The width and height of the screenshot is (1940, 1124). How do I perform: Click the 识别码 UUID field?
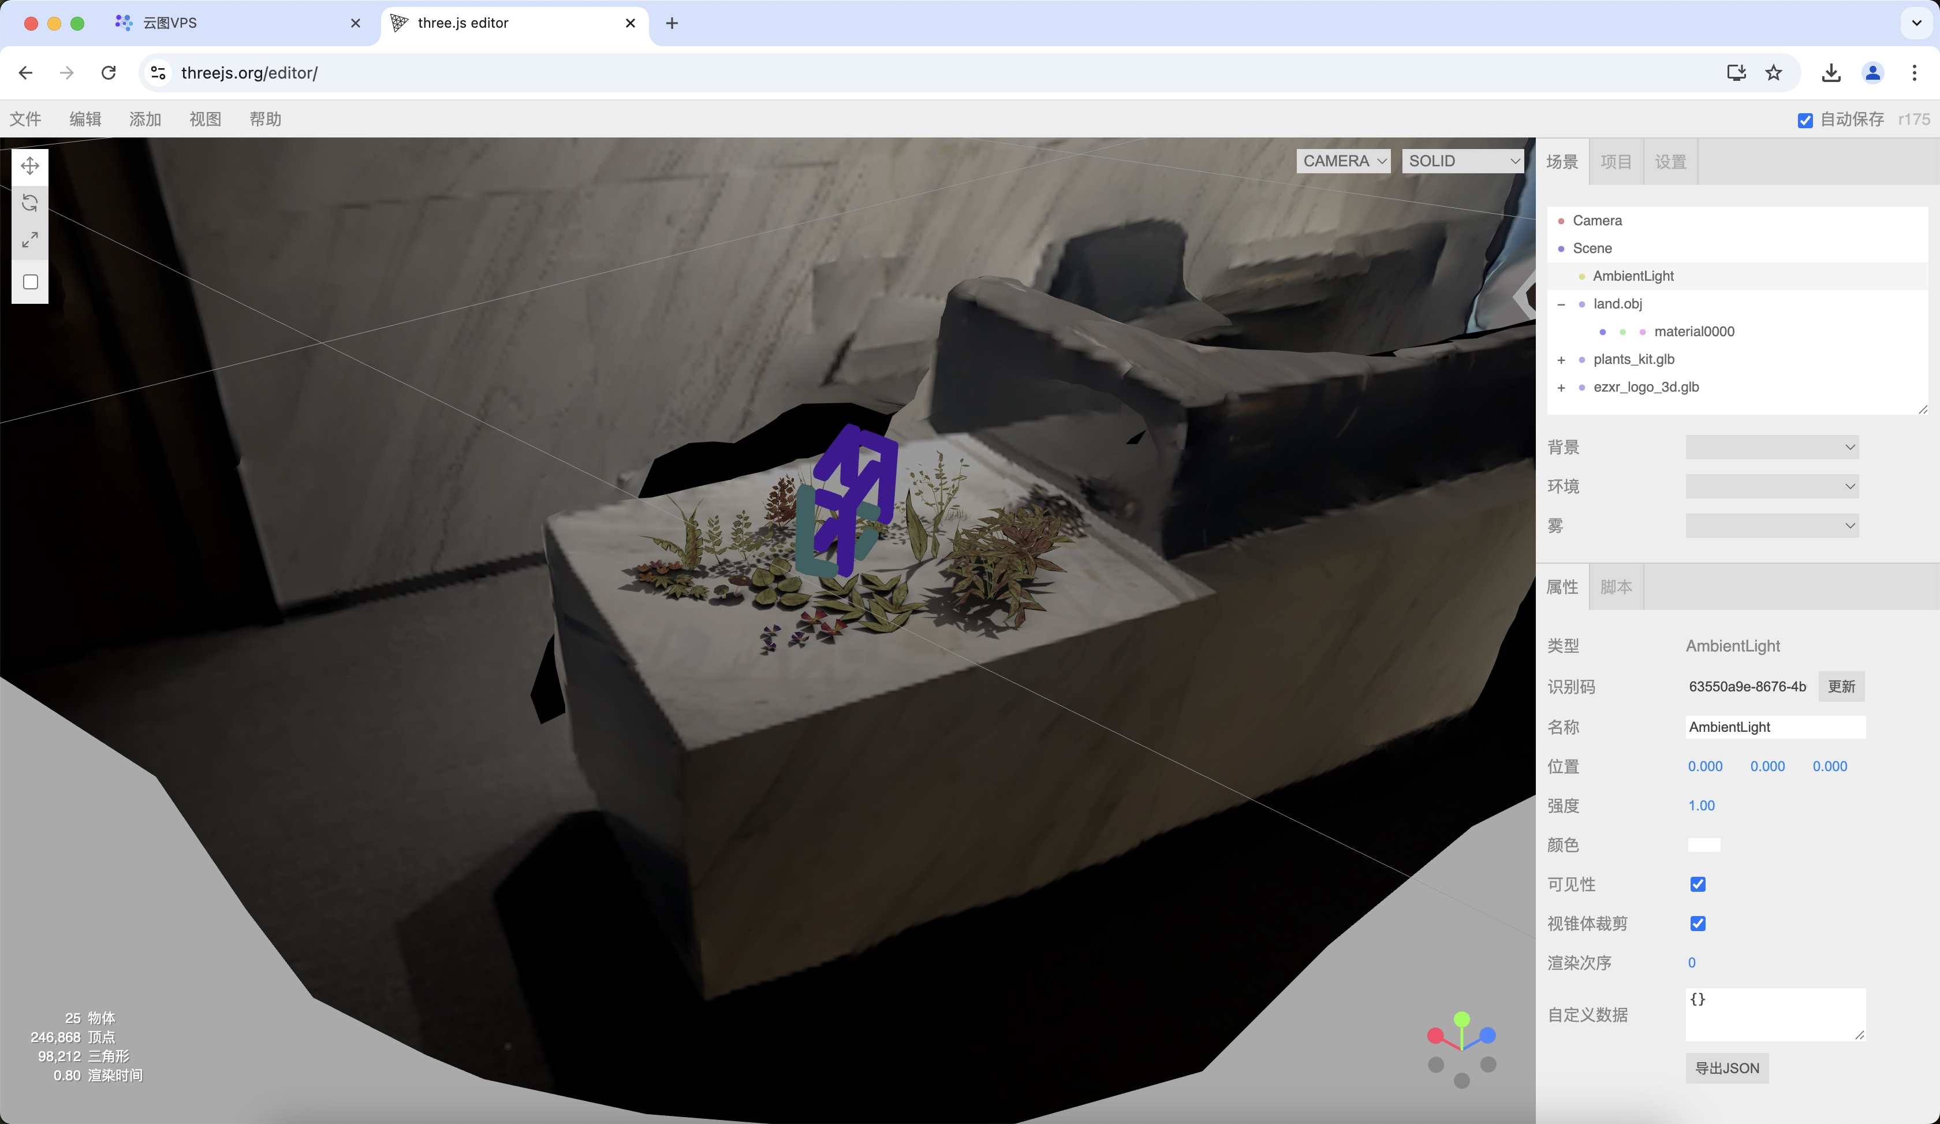point(1748,687)
